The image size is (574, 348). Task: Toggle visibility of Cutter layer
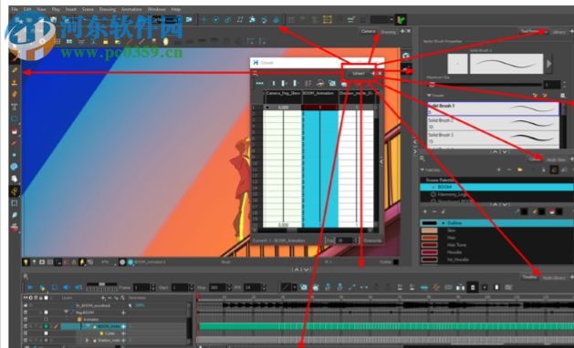point(26,333)
